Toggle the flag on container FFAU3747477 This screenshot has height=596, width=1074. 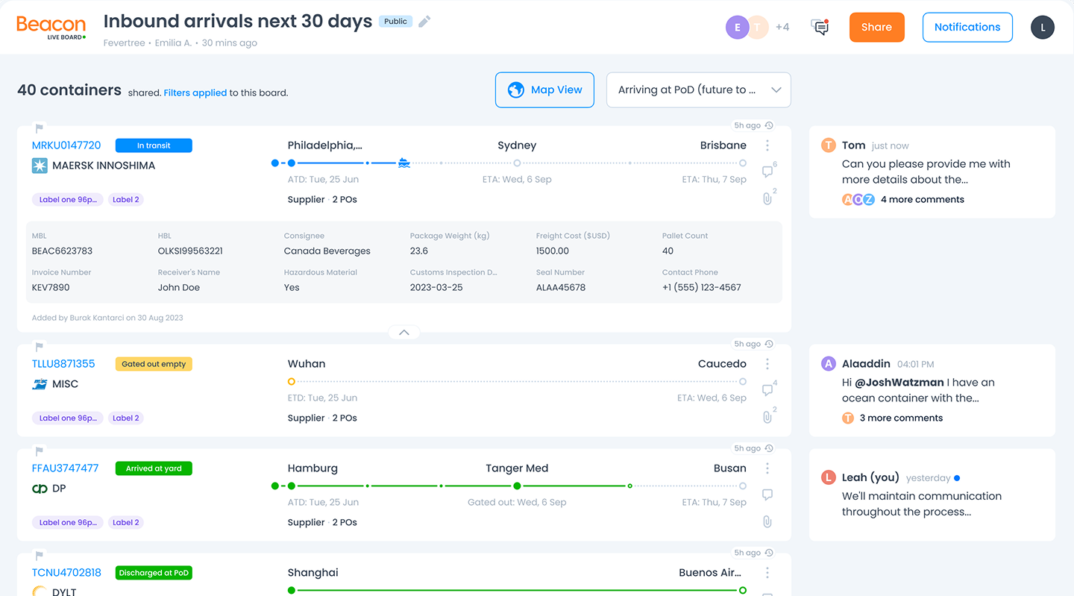(40, 451)
